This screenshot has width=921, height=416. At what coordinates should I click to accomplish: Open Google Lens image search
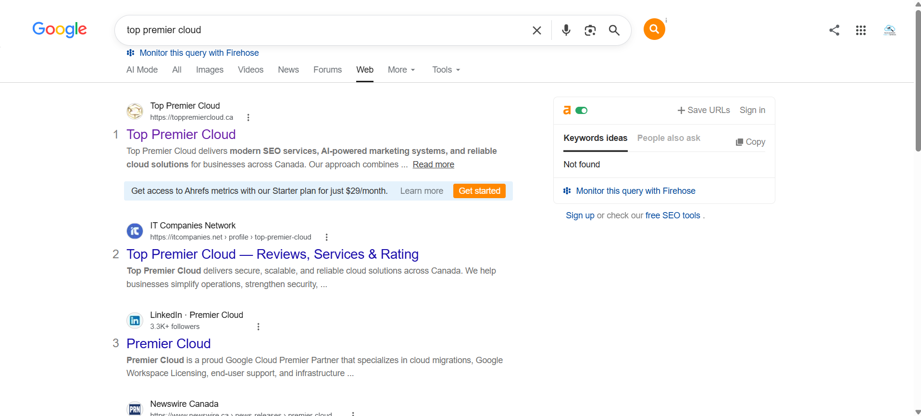tap(590, 30)
